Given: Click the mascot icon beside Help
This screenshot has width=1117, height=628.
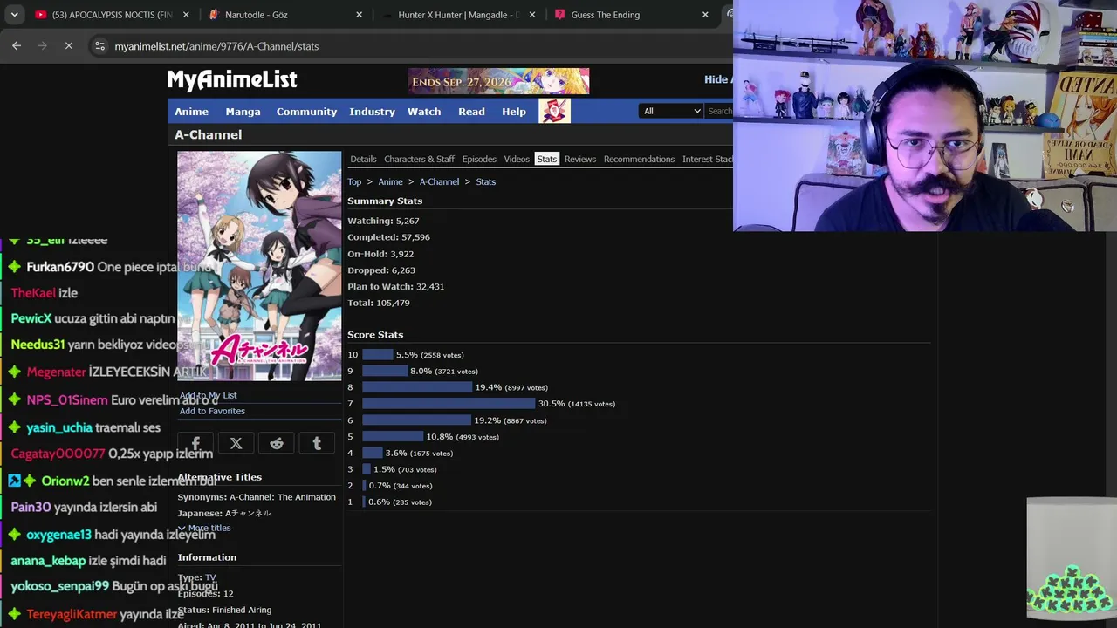Looking at the screenshot, I should pyautogui.click(x=554, y=111).
